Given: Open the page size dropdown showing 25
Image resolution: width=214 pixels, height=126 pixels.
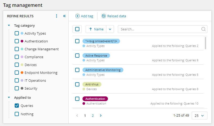Looking at the screenshot, I should [x=199, y=116].
